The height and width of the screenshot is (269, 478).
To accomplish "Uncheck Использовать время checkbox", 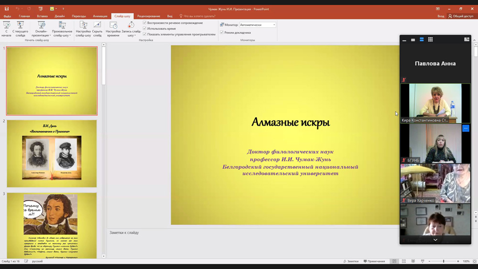I will (145, 29).
